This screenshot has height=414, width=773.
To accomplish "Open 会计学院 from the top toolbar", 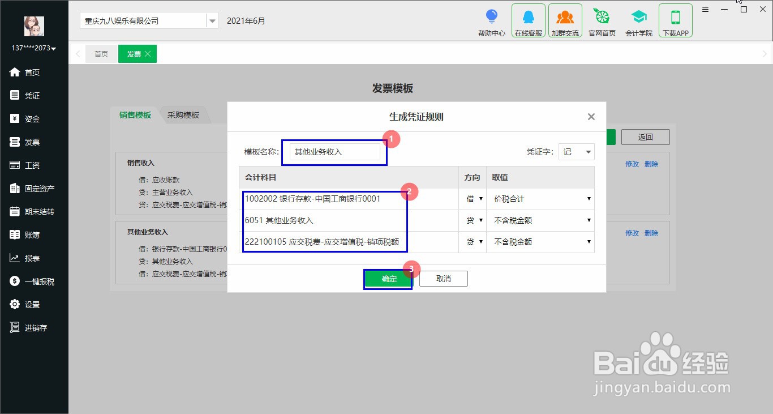I will pyautogui.click(x=638, y=21).
